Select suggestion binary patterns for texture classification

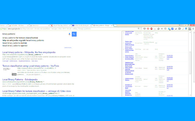coord(20,38)
